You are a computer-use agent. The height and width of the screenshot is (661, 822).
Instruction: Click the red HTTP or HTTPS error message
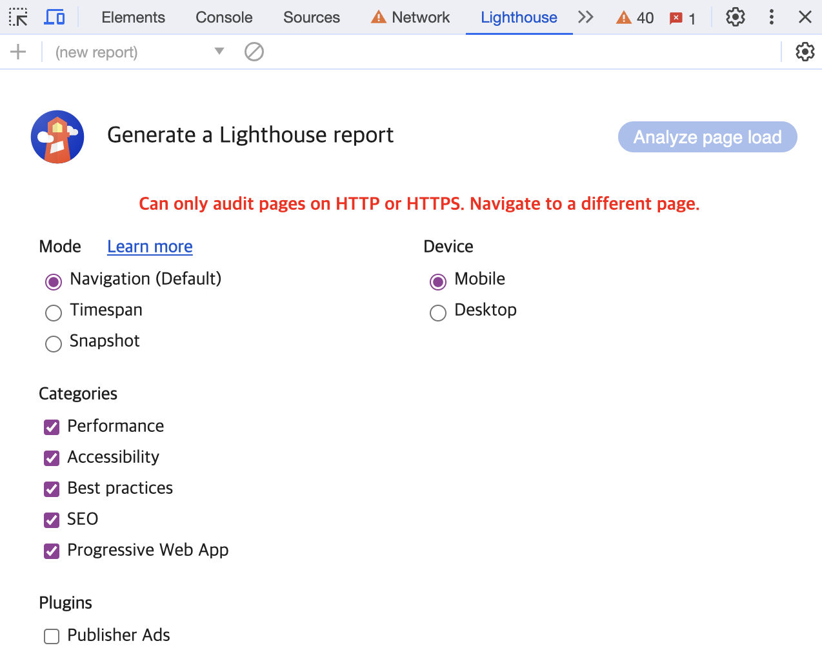(x=419, y=204)
